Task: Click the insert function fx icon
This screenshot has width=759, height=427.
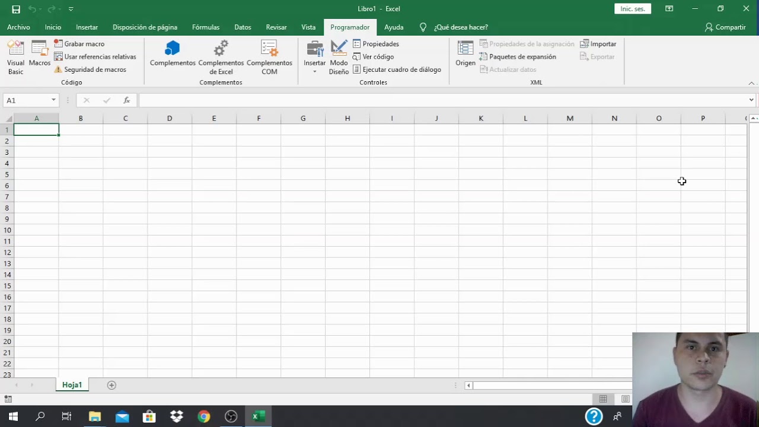Action: tap(126, 100)
